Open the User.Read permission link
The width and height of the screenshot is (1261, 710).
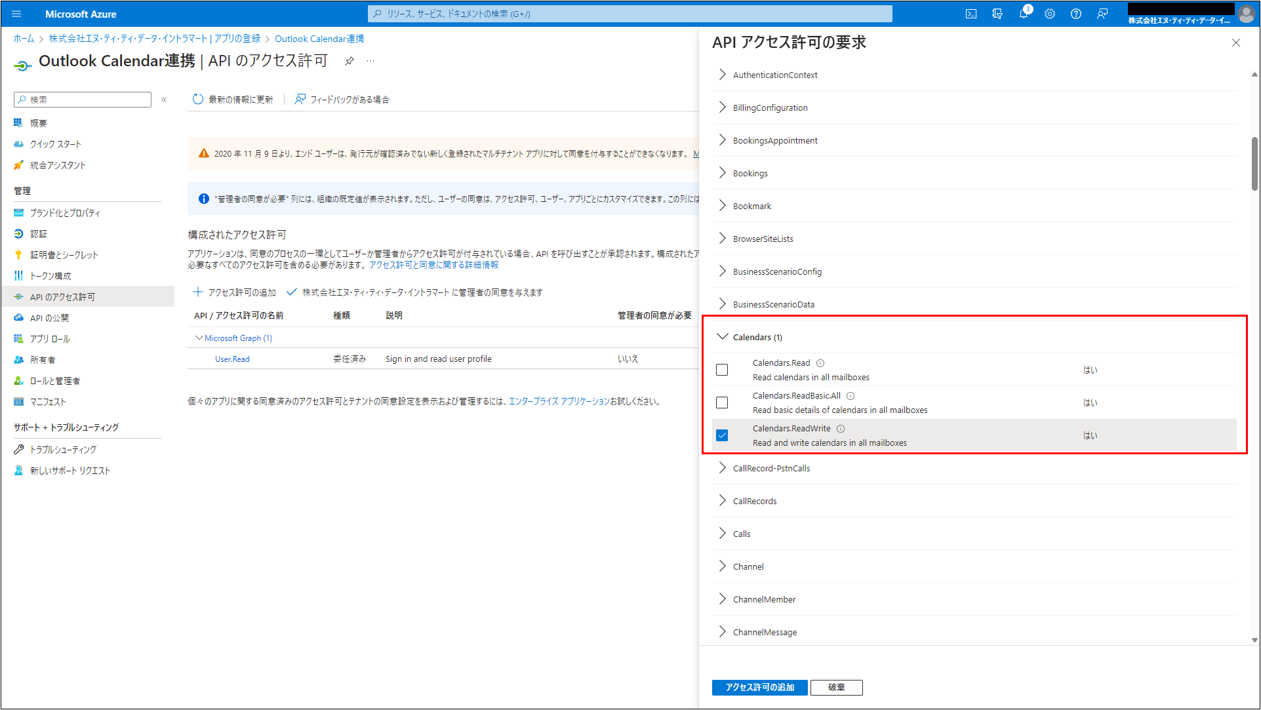(232, 359)
